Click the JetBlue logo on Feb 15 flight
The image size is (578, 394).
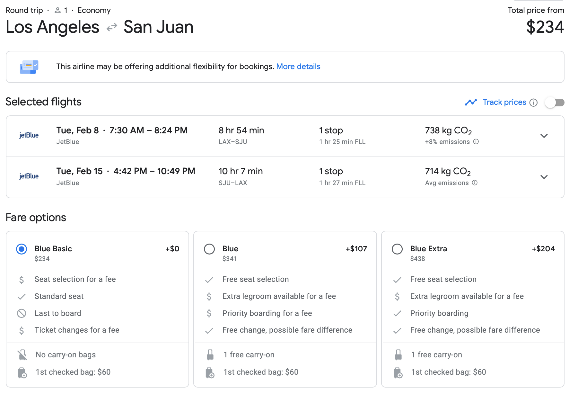(x=29, y=176)
